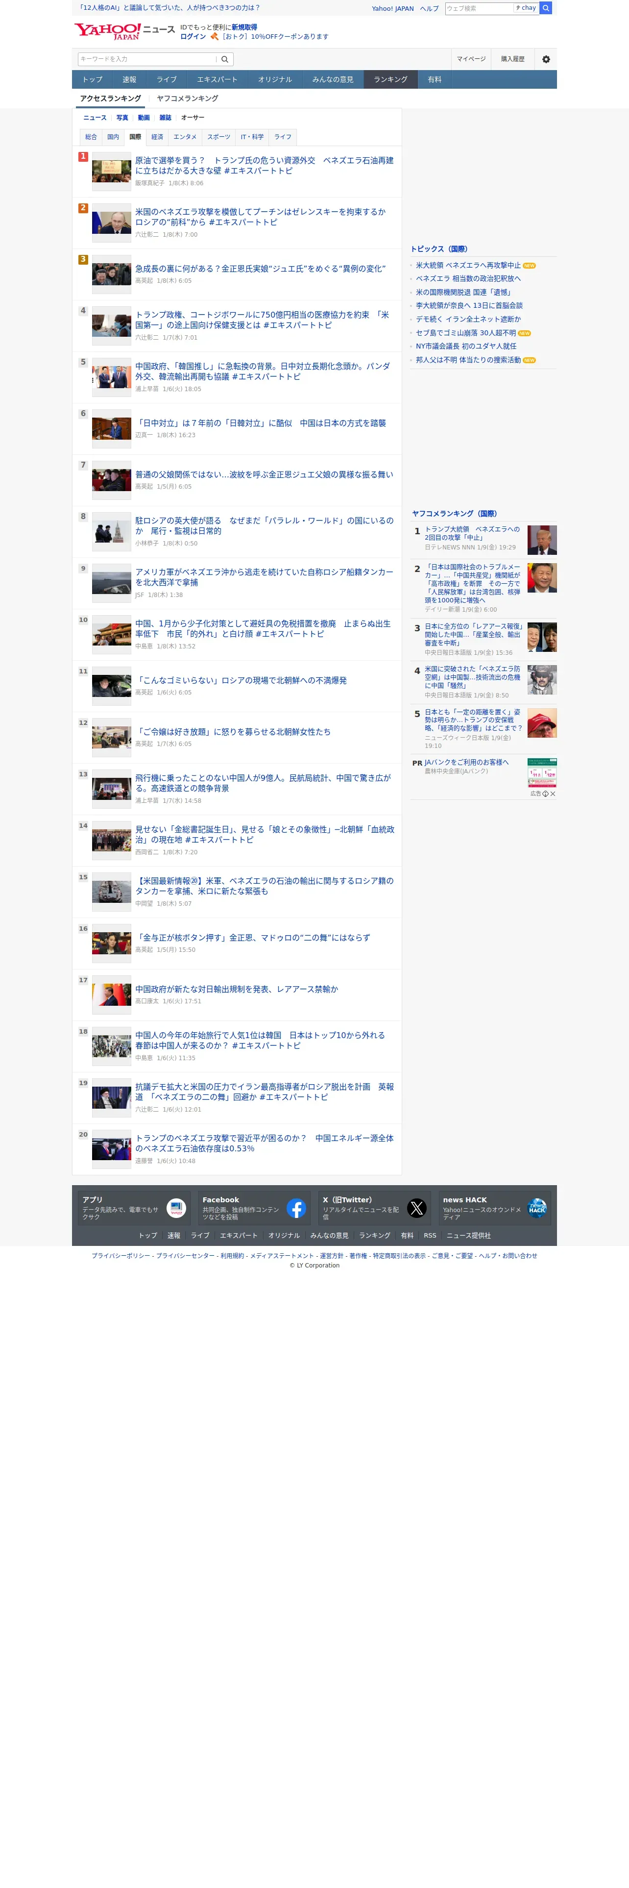Click the マイページ button
629x1888 pixels.
471,59
